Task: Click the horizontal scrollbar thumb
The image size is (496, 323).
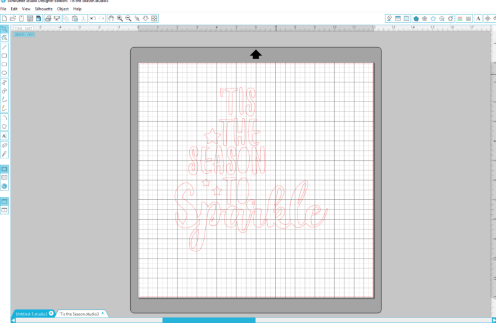Action: (208, 320)
